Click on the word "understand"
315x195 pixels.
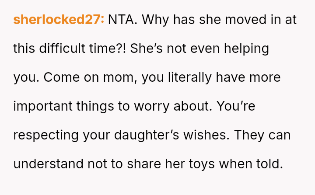48,164
